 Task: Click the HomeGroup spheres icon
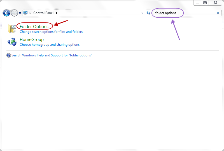click(12, 42)
